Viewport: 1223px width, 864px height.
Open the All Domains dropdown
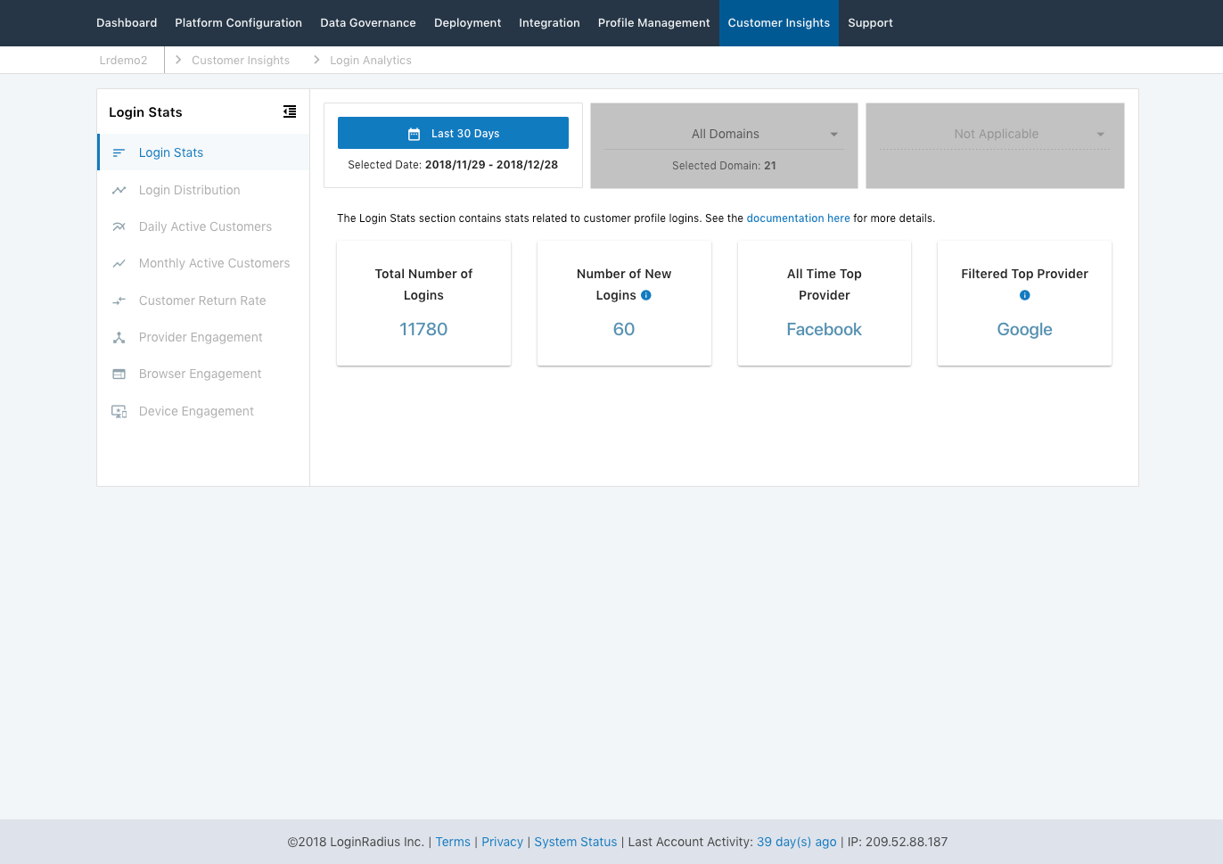pyautogui.click(x=724, y=134)
